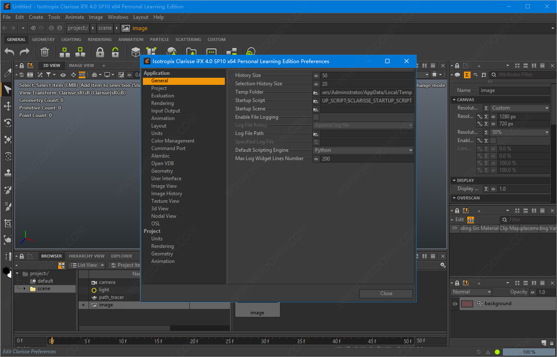This screenshot has width=557, height=357.
Task: Click the trash can delete icon
Action: coord(45,52)
